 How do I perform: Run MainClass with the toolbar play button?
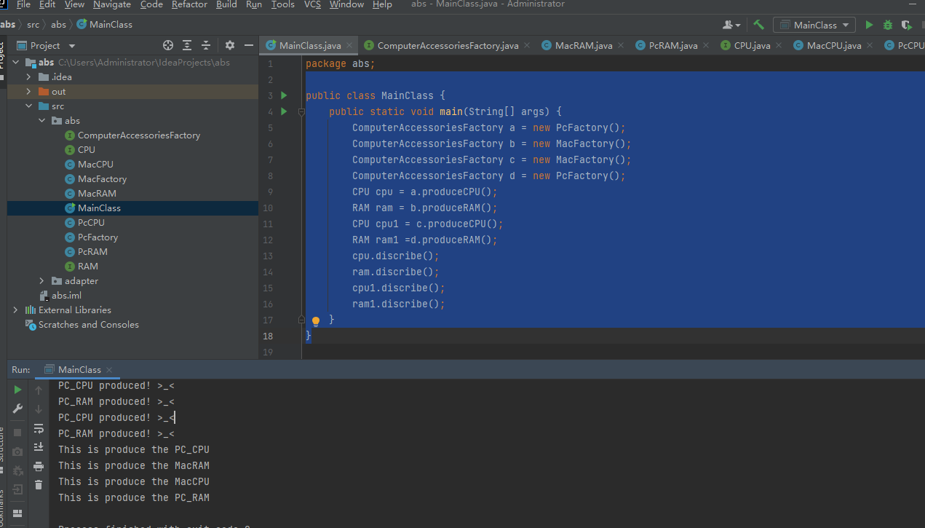869,25
